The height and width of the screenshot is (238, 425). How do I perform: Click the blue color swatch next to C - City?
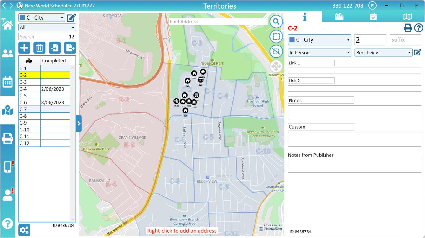pyautogui.click(x=292, y=39)
